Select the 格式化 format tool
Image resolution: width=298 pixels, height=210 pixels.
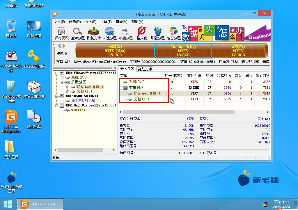142,33
